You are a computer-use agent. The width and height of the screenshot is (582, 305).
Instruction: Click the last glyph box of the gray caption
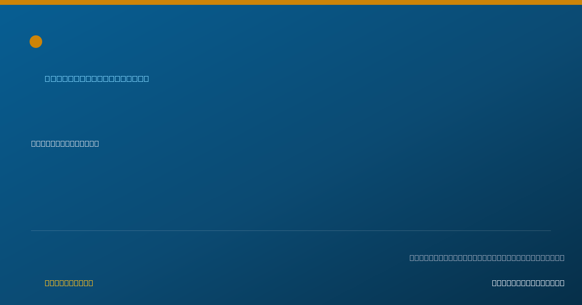[x=562, y=258]
